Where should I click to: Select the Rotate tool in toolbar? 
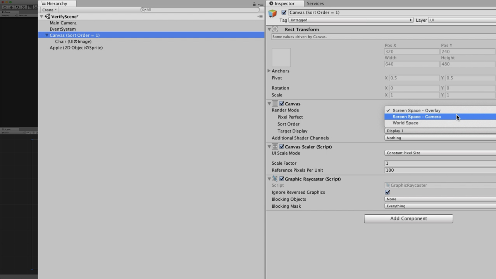click(17, 7)
